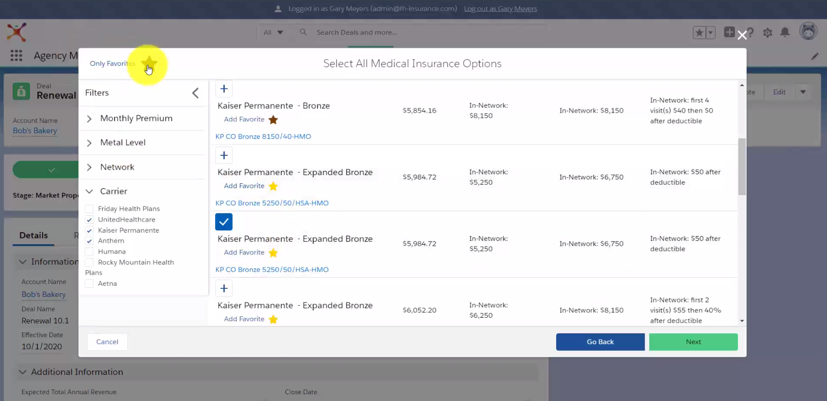Click the search magnifier icon
The width and height of the screenshot is (827, 401).
point(303,32)
